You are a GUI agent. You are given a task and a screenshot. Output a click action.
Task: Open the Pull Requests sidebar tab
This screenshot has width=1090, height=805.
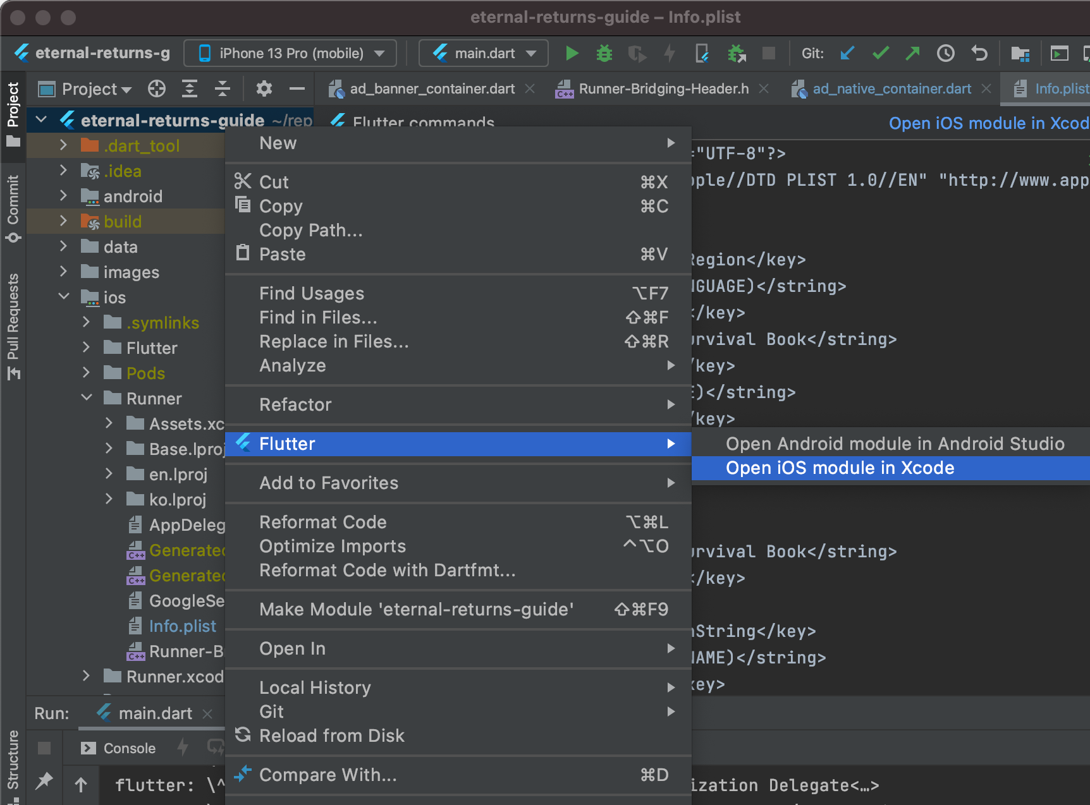point(13,326)
